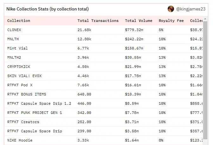The width and height of the screenshot is (213, 145).
Task: Select the SKIN VIAL: EVOX cell
Action: point(24,76)
